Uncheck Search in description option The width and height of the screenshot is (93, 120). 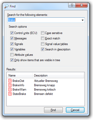tap(43, 49)
